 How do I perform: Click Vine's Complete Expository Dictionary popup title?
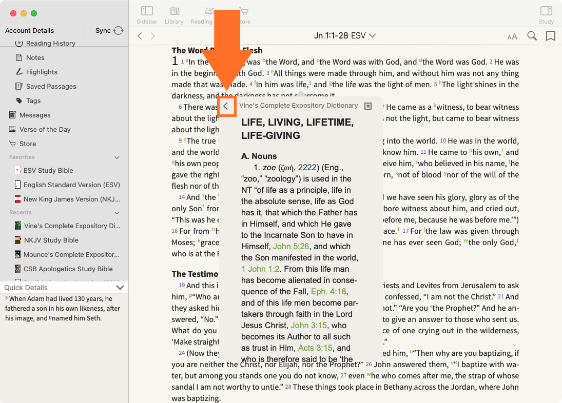299,105
